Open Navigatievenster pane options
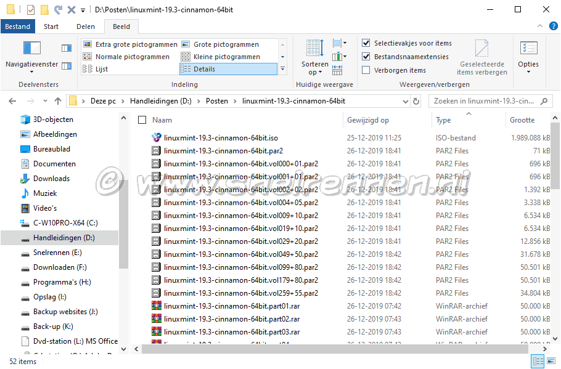This screenshot has width=561, height=369. 31,57
